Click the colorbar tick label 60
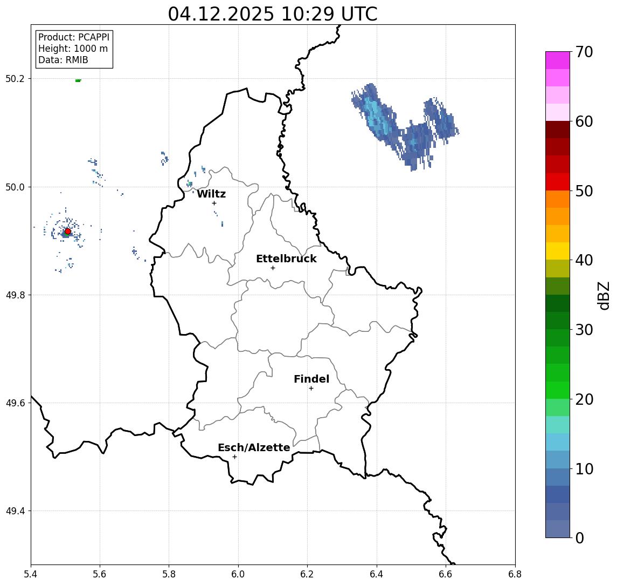 584,121
